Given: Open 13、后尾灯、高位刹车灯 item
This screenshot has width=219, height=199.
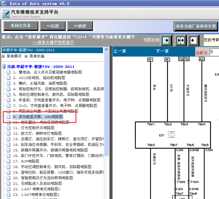Looking at the screenshot, I should point(58,139).
